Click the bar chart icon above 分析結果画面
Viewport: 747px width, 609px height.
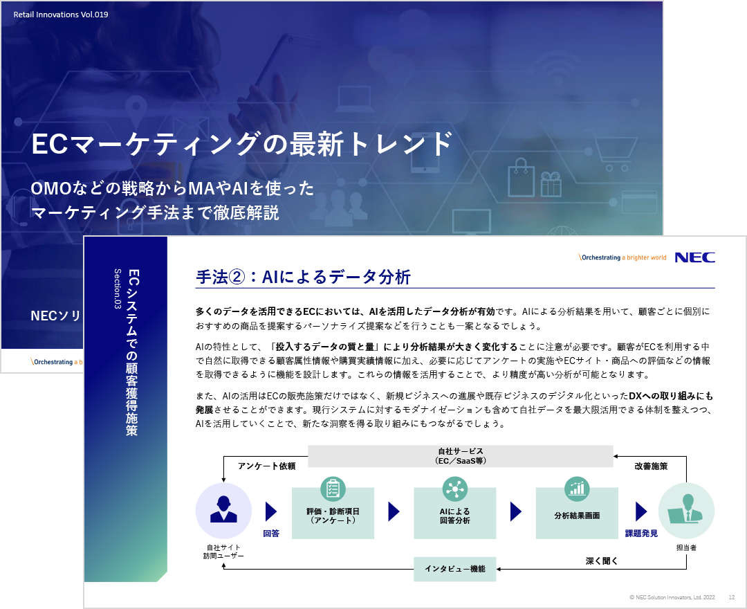coord(577,489)
